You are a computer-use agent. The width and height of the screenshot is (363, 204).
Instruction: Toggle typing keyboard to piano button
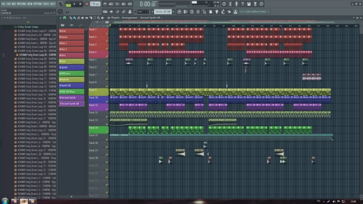tap(105, 11)
